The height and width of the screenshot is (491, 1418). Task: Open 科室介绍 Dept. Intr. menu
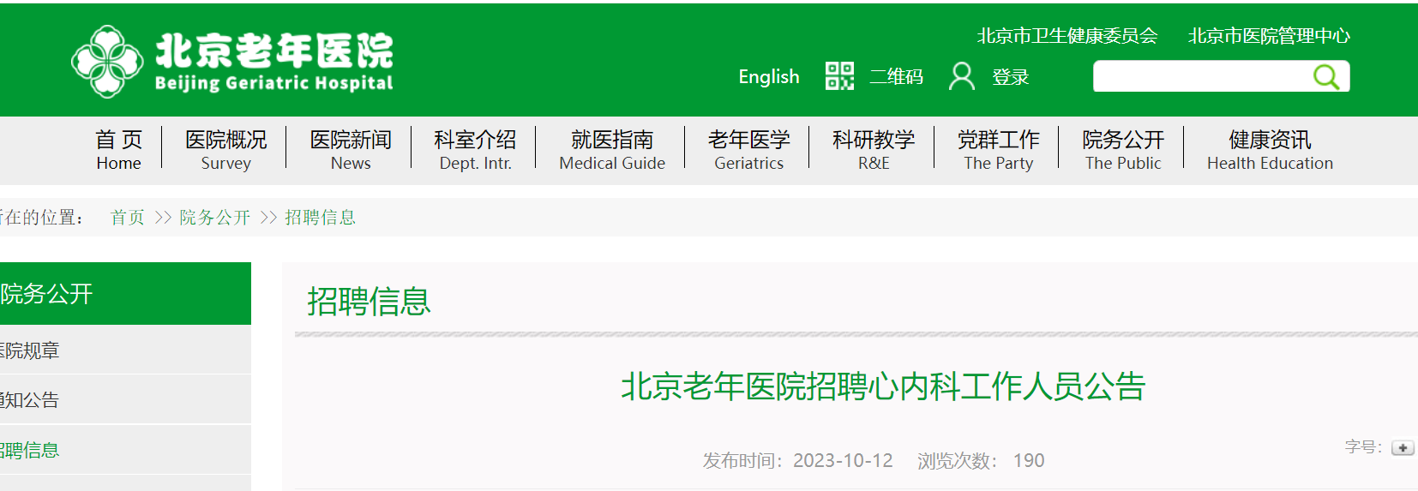tap(475, 150)
